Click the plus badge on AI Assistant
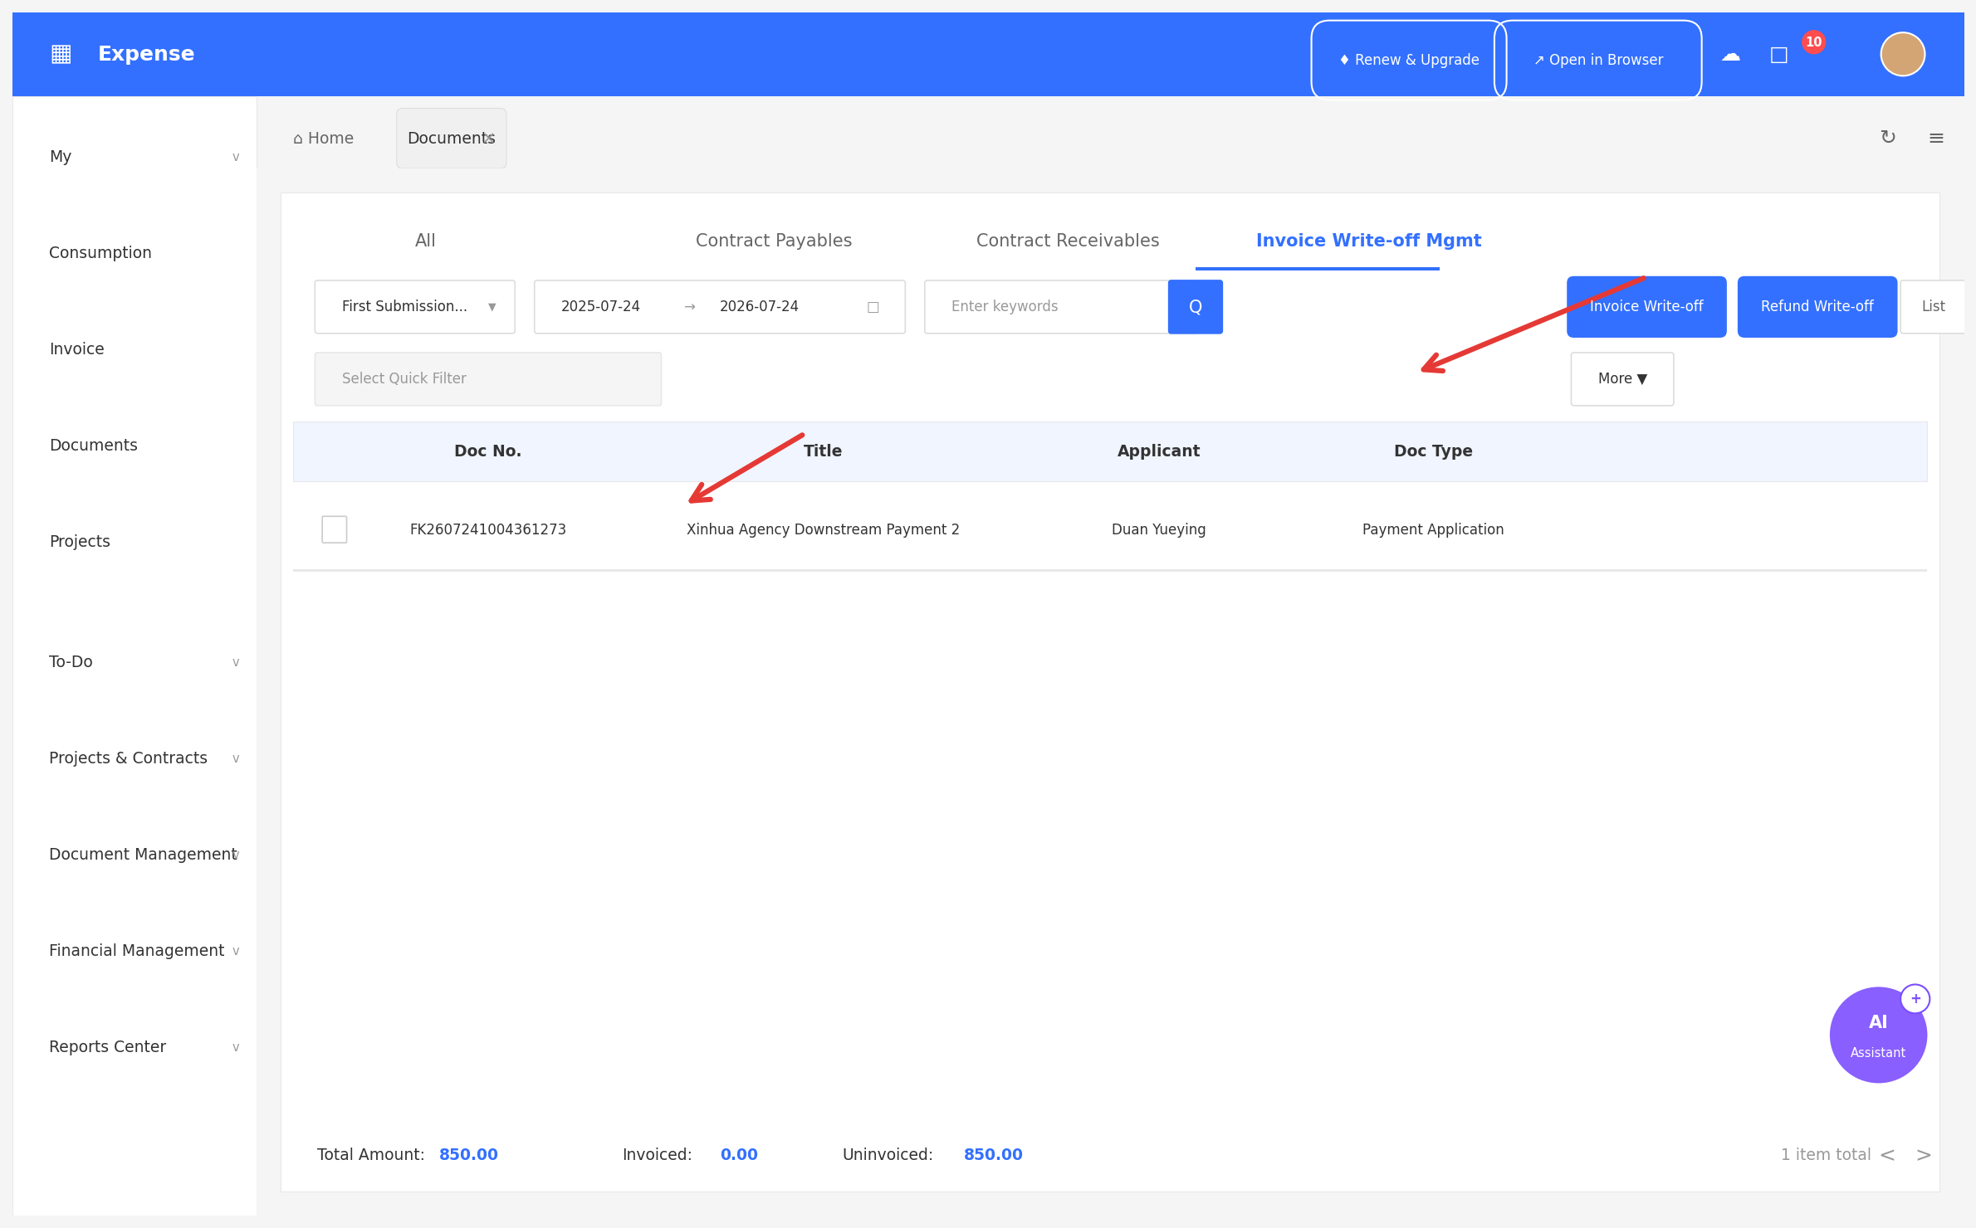 tap(1915, 999)
